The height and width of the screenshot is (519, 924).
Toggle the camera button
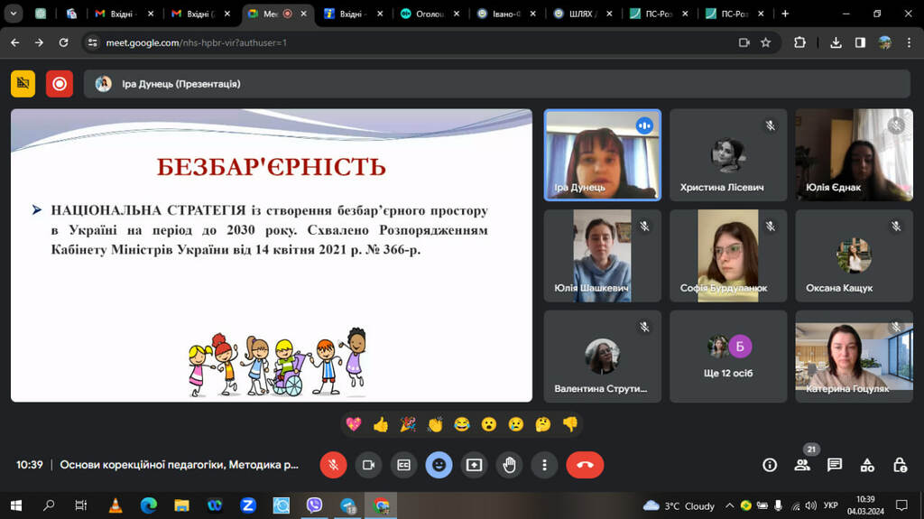tap(368, 465)
